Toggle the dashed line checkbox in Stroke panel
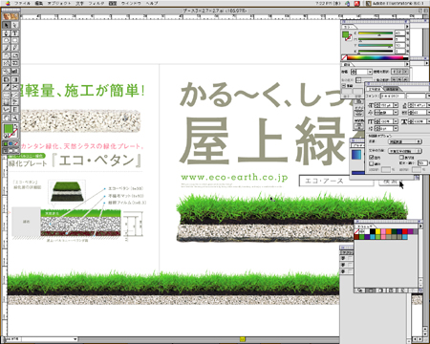The image size is (430, 344). pos(344,86)
